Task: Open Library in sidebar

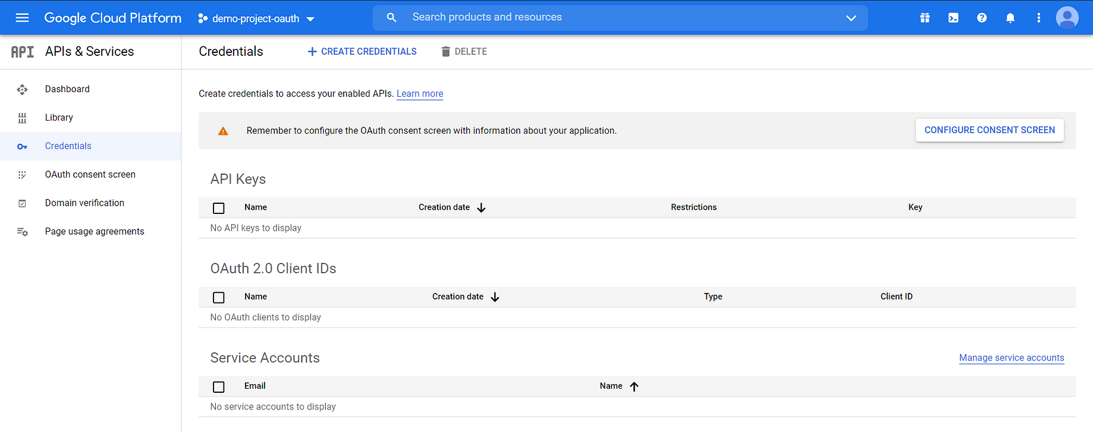Action: [59, 118]
